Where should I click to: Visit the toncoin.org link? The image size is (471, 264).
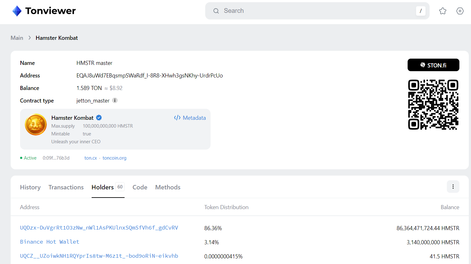click(x=115, y=158)
